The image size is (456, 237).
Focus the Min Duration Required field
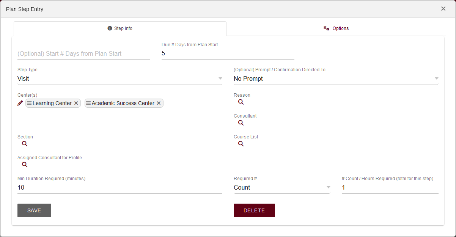point(120,188)
